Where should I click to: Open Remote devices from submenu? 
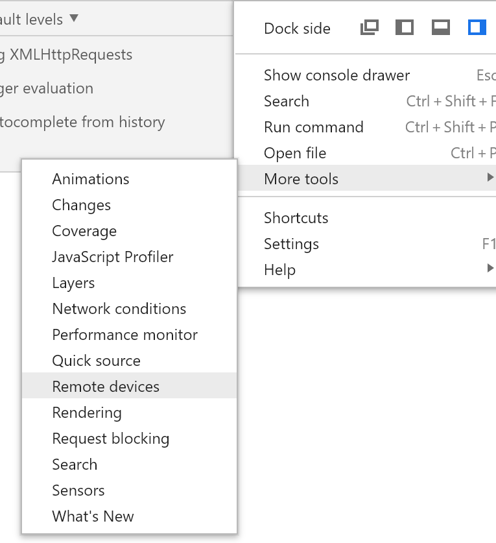[106, 387]
